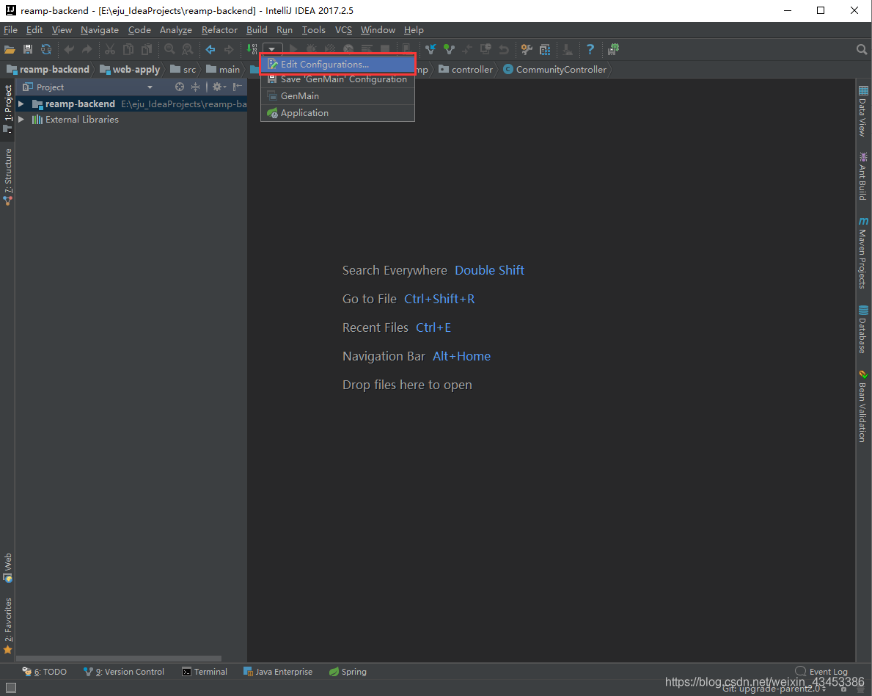This screenshot has height=696, width=872.
Task: Select the Application run configuration
Action: (337, 112)
